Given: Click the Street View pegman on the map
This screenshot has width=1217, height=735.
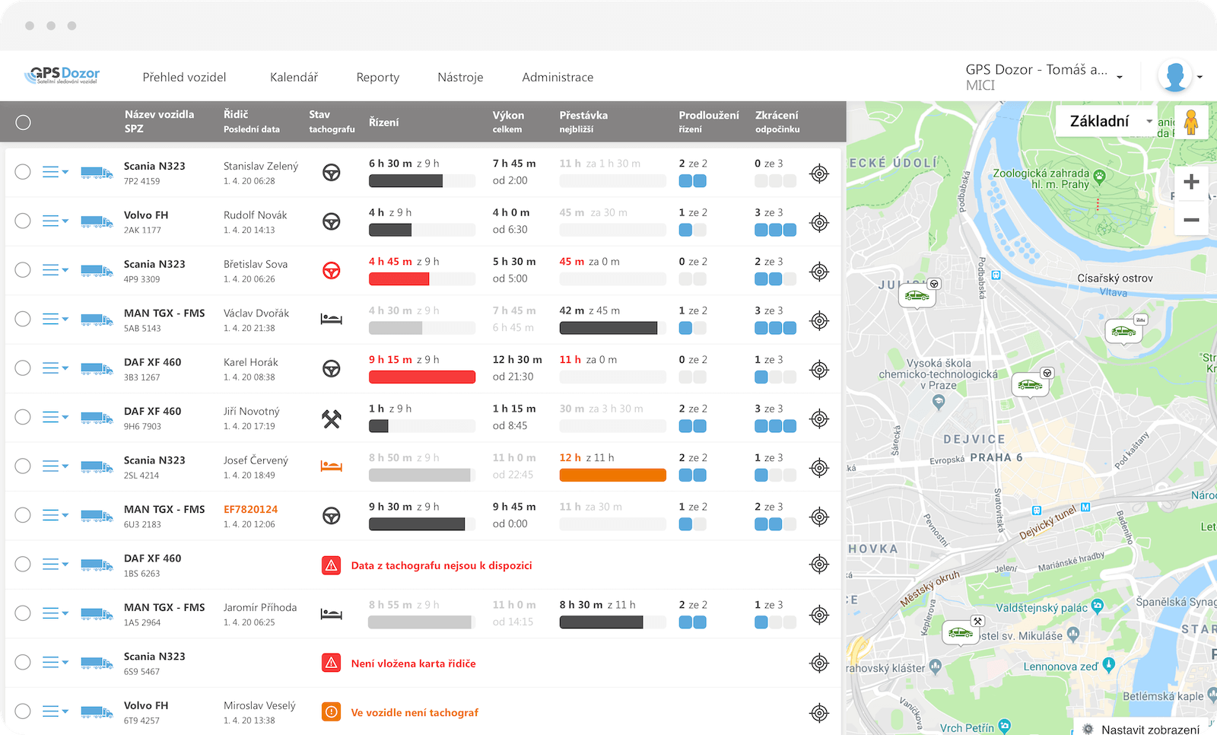Looking at the screenshot, I should [x=1191, y=122].
